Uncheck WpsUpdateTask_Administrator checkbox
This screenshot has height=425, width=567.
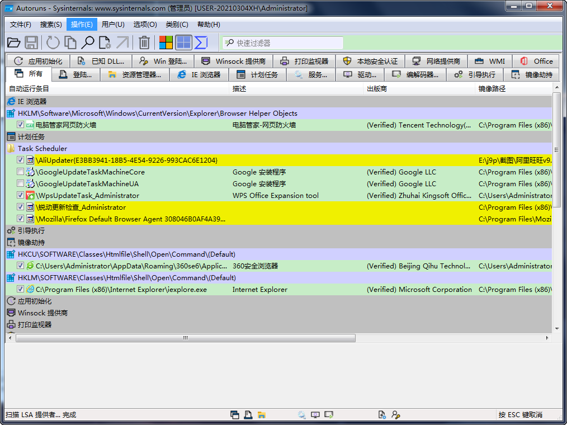(x=20, y=195)
